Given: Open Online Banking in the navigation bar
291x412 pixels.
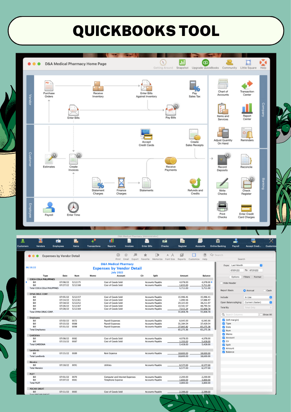Looking at the screenshot, I should [x=218, y=243].
